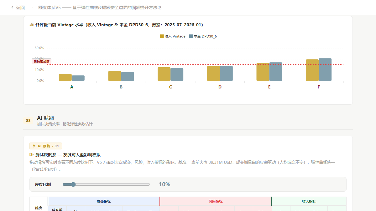Click the 03 section number badge

28,120
